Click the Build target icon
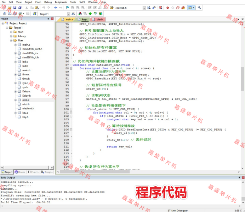245x212 pixels. pos(9,14)
